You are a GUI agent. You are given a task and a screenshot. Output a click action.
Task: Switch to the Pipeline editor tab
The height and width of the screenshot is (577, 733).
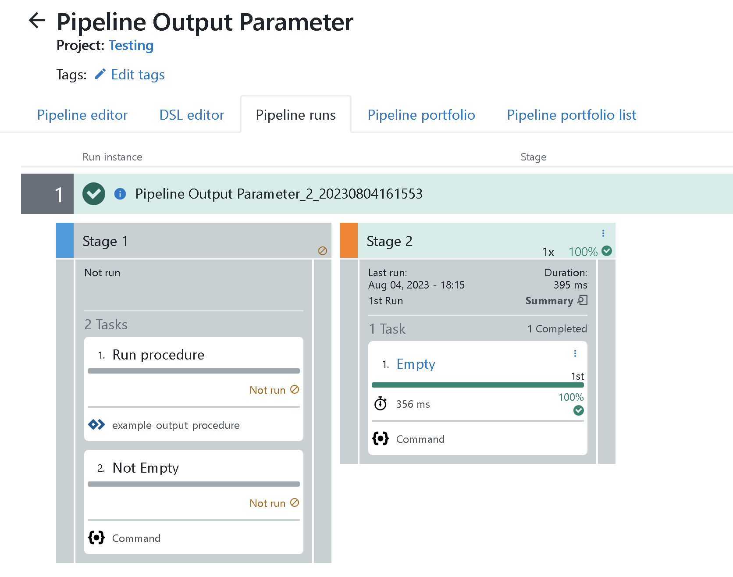point(82,115)
